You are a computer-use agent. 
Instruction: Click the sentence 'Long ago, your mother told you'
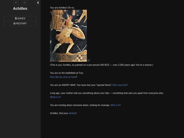coord(107,93)
